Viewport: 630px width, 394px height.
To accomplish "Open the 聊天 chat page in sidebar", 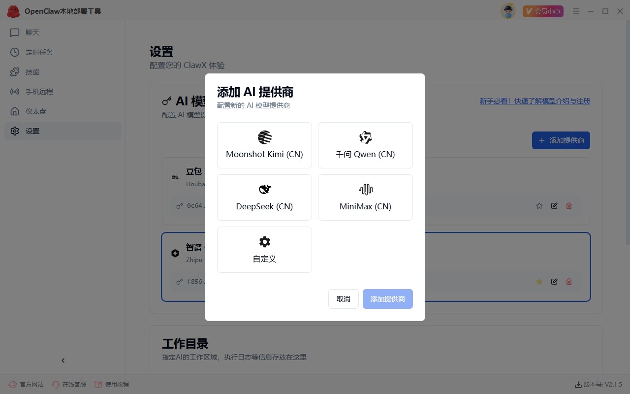I will [32, 33].
